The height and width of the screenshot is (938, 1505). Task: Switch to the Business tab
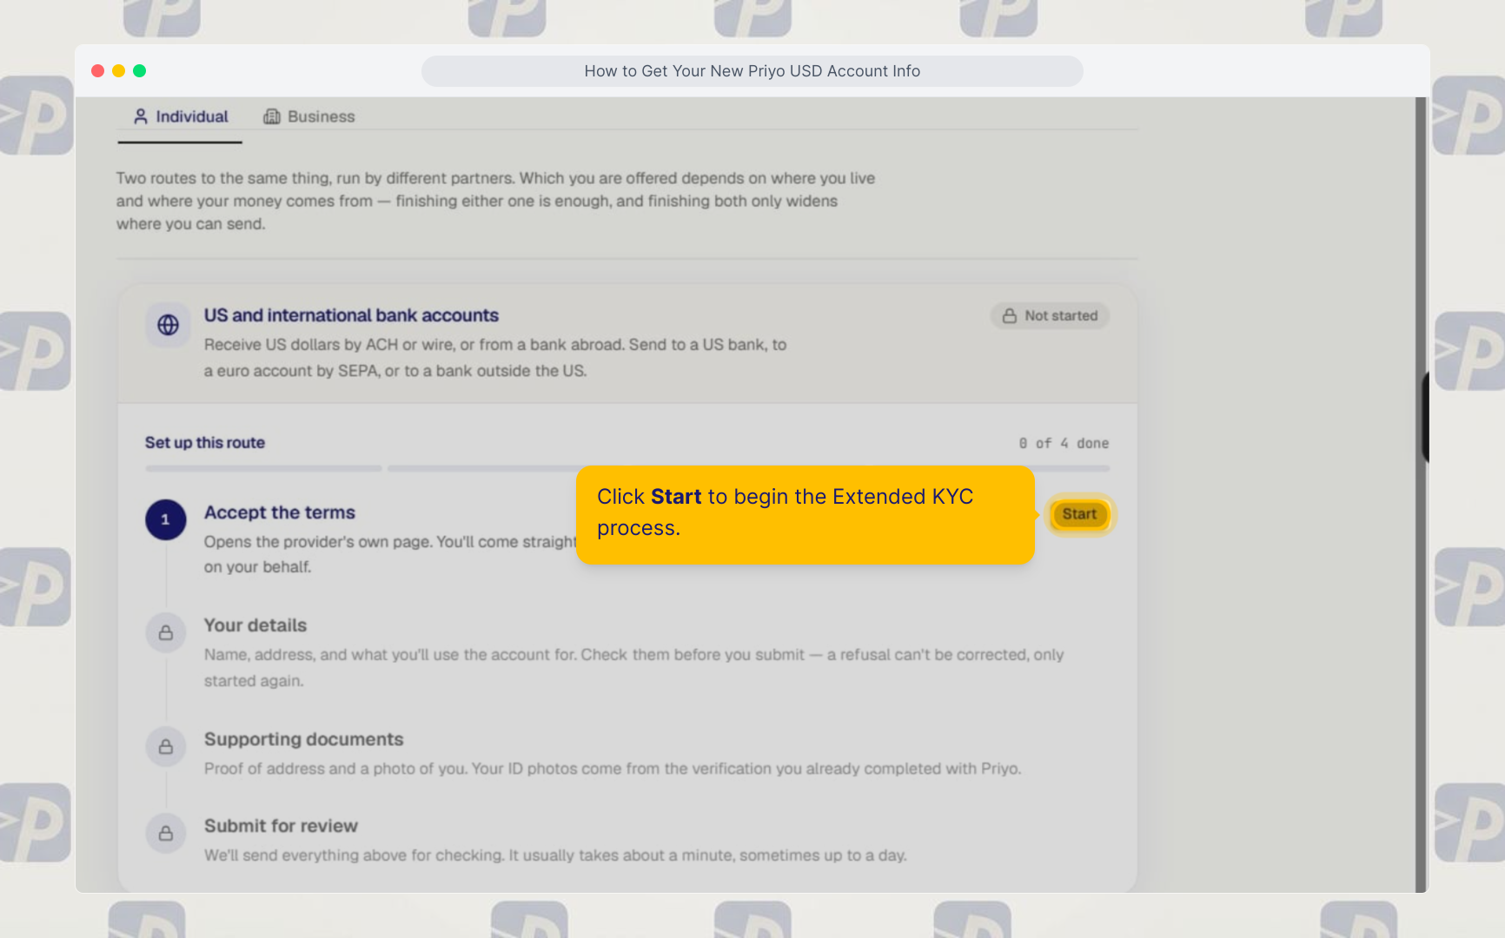[x=309, y=116]
